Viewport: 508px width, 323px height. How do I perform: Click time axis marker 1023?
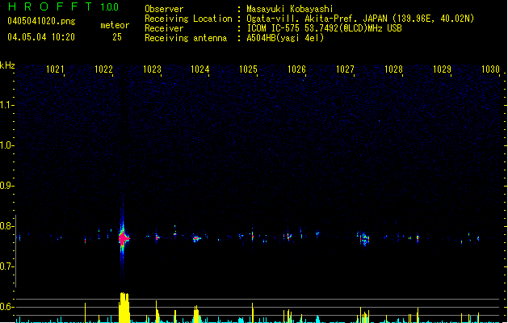pos(152,69)
